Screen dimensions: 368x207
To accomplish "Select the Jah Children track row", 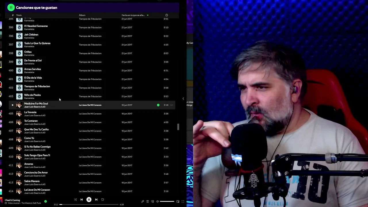I will tap(91, 36).
